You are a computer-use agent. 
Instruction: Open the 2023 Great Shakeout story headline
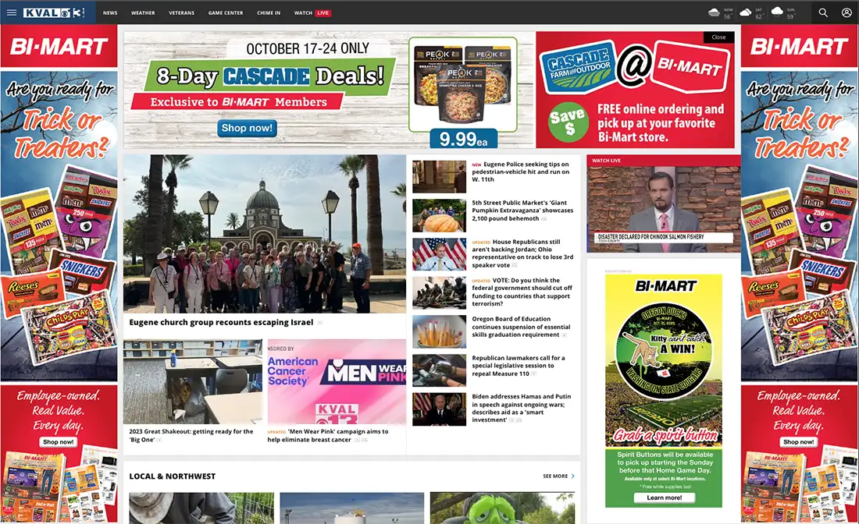coord(191,435)
